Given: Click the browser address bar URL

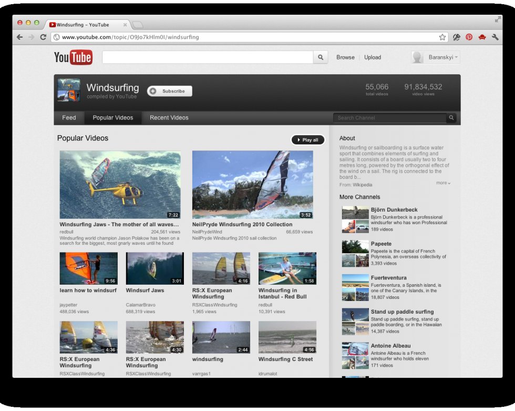Looking at the screenshot, I should 130,37.
